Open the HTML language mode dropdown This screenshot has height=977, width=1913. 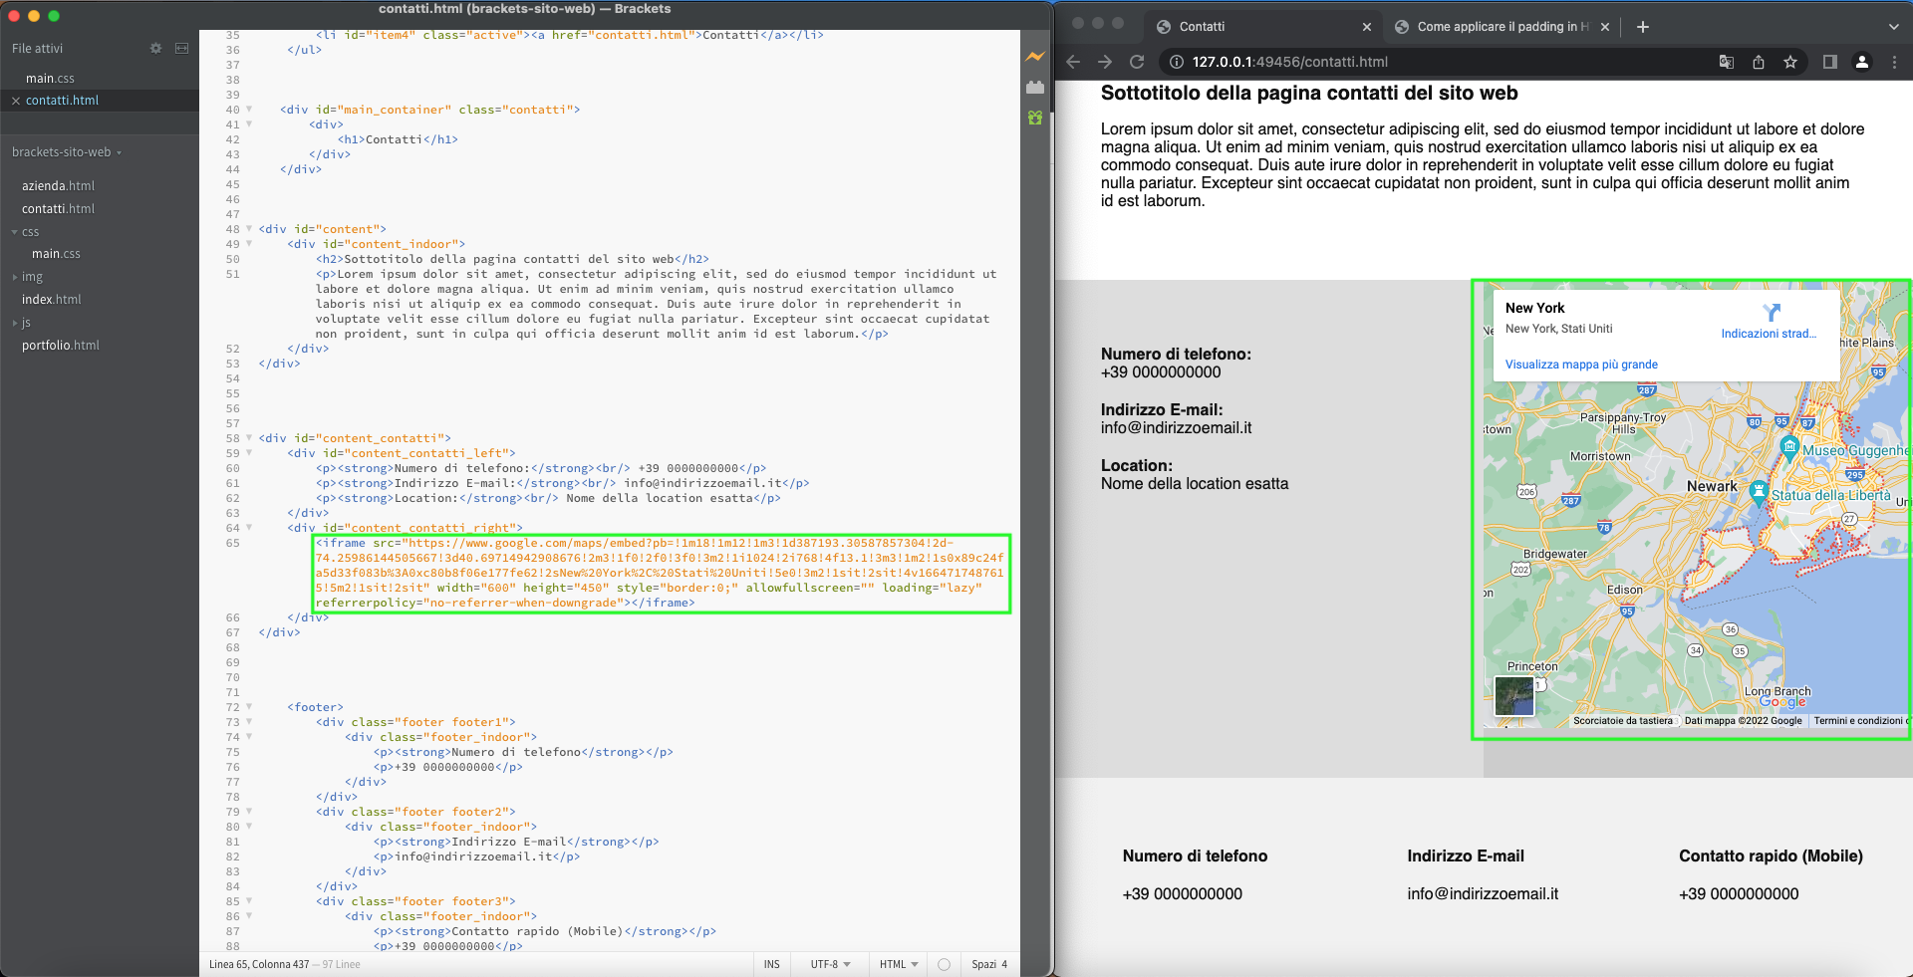tap(898, 964)
